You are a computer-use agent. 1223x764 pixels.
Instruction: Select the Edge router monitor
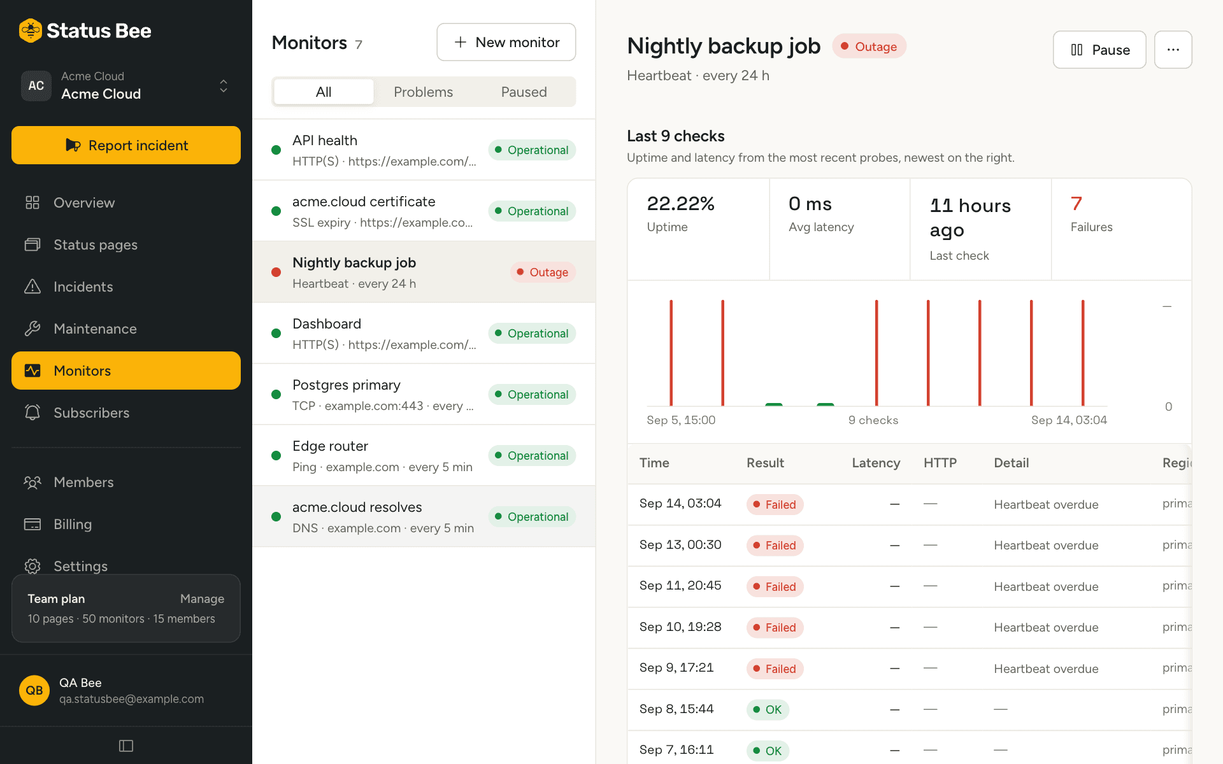click(x=424, y=456)
